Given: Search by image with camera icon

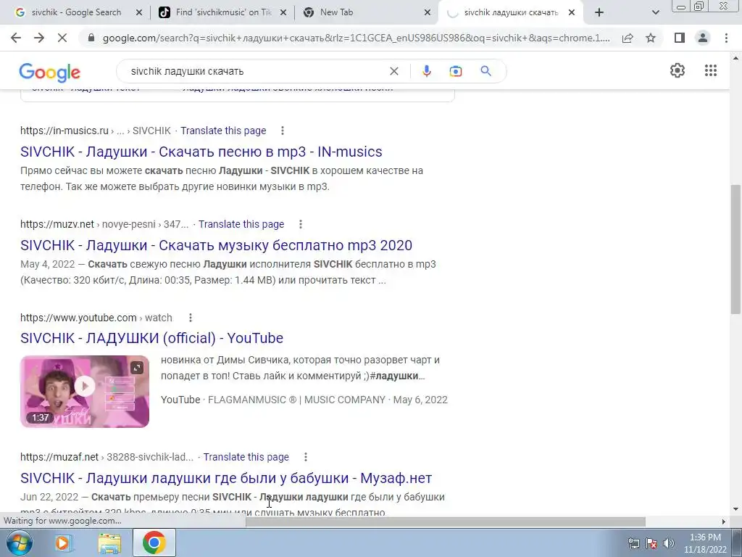Looking at the screenshot, I should 455,71.
